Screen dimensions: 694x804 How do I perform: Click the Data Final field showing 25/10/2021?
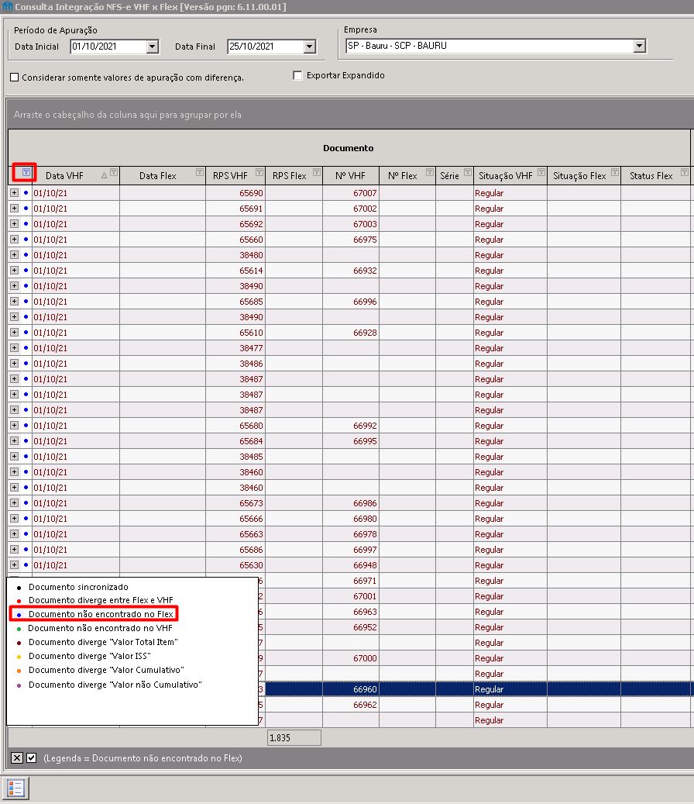pos(266,47)
